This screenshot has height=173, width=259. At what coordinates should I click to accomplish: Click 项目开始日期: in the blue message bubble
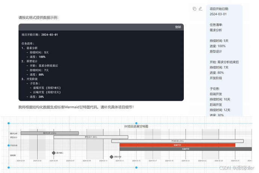[219, 9]
